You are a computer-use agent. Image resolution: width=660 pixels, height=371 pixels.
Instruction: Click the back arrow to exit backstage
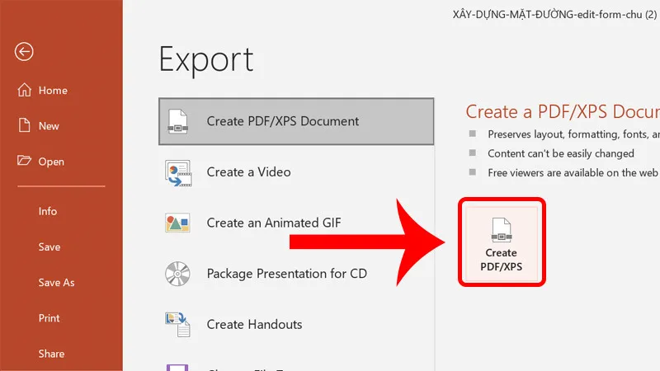click(x=24, y=52)
